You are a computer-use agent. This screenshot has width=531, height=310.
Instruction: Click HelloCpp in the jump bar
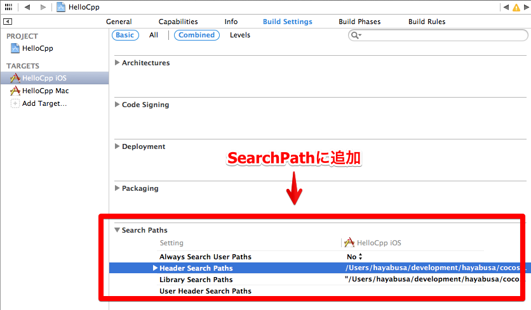84,7
